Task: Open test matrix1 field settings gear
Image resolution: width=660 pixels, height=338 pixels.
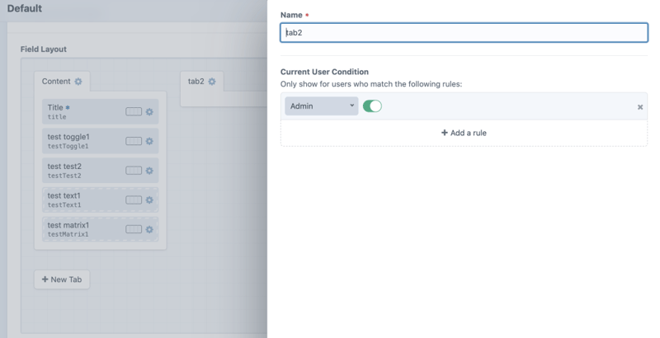Action: 149,229
